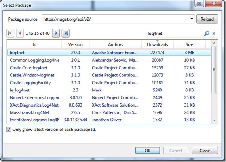This screenshot has height=162, width=226.
Task: Click the 5240 downloads value
Action: click(158, 90)
